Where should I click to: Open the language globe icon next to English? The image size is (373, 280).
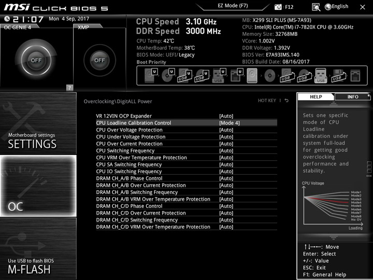[x=328, y=7]
